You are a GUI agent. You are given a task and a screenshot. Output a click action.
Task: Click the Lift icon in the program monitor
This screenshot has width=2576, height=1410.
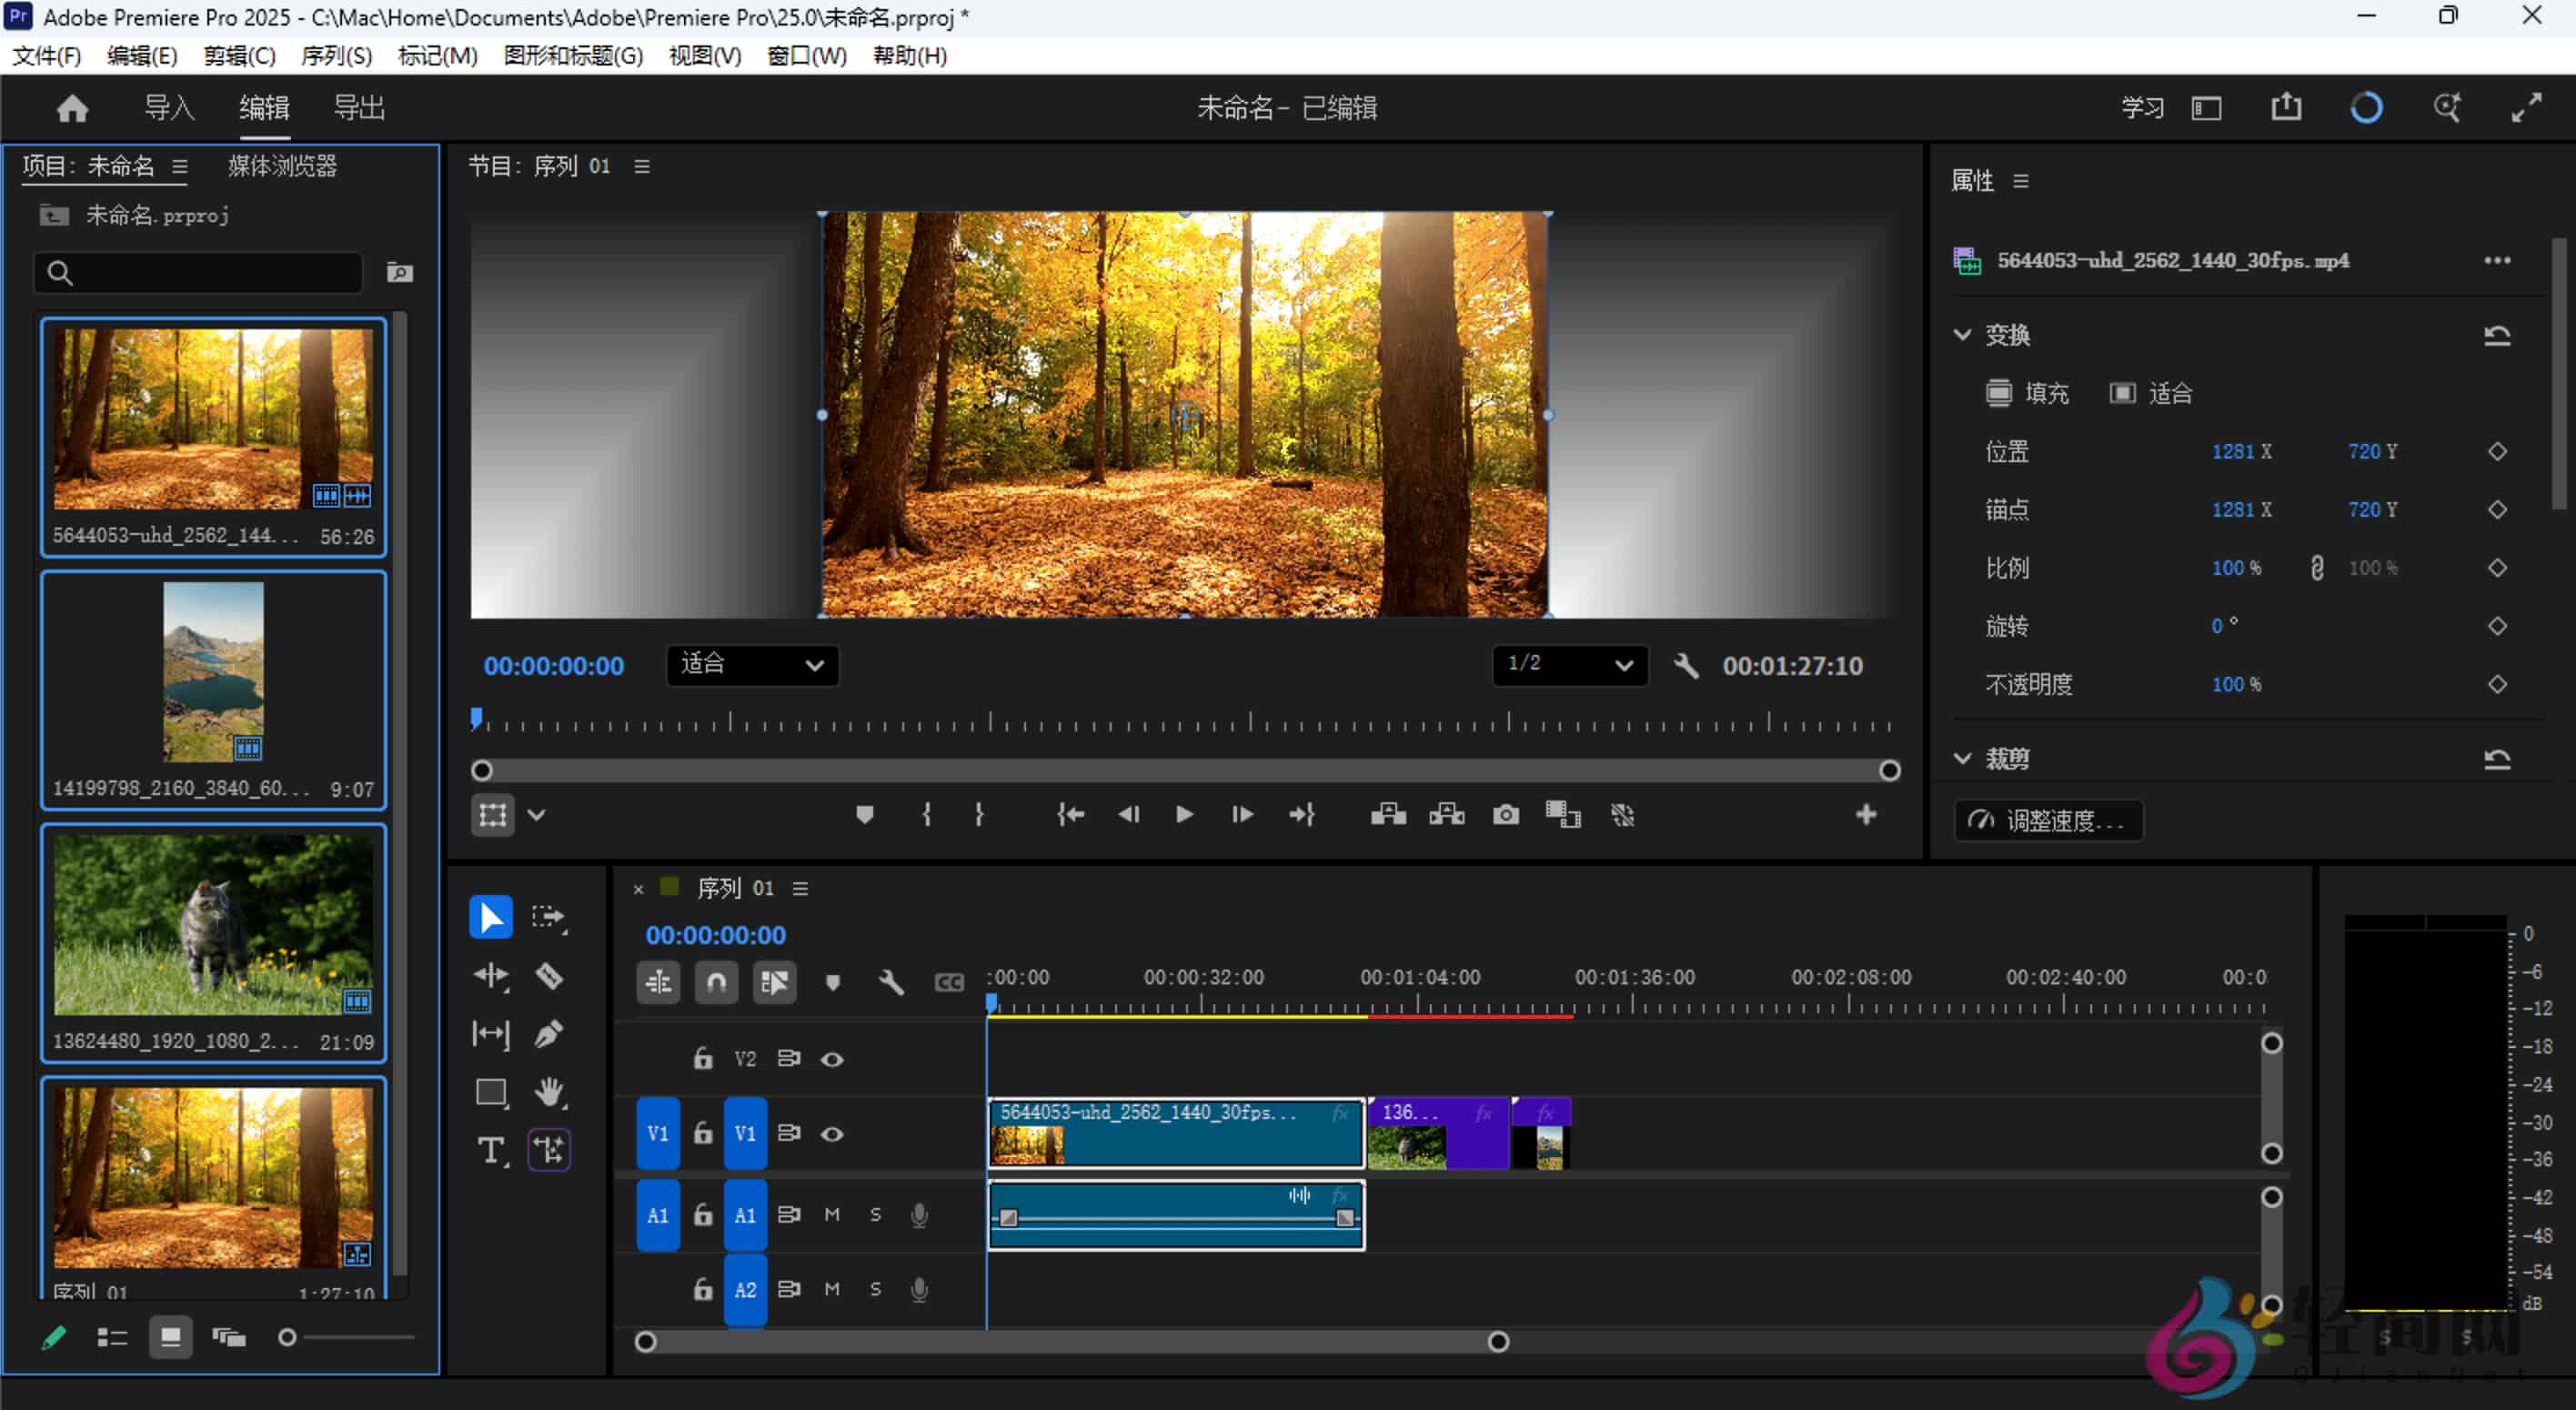tap(1388, 814)
